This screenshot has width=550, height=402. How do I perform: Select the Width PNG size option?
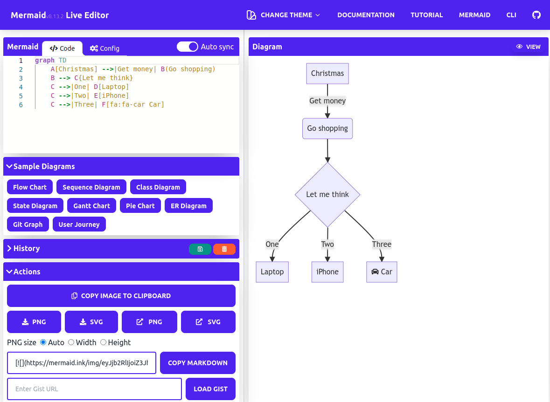click(x=71, y=342)
